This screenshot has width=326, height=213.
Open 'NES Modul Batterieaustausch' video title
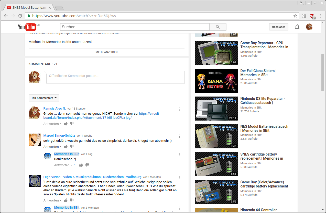tap(264, 128)
